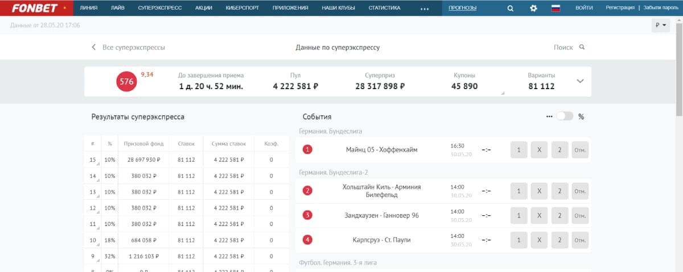Select event number 2 red circle
This screenshot has width=683, height=272.
[308, 191]
